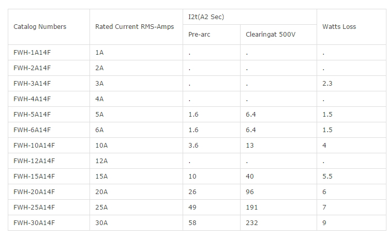Viewport: 388px width, 239px height.
Task: Click the Catalog Numbers column header
Action: [x=40, y=27]
